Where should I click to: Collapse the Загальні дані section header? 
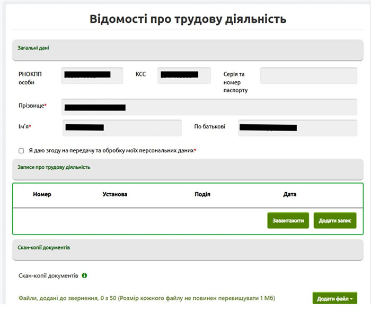188,50
